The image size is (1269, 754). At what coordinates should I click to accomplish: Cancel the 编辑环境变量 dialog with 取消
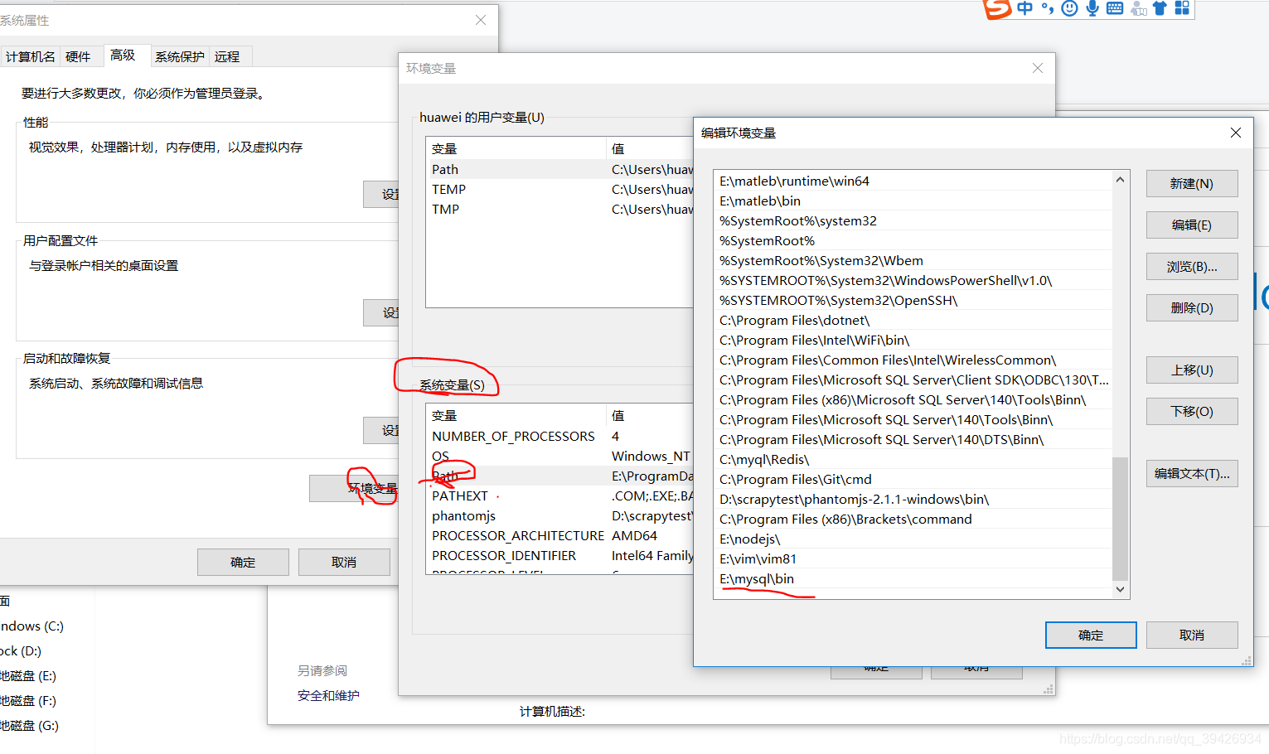1192,636
